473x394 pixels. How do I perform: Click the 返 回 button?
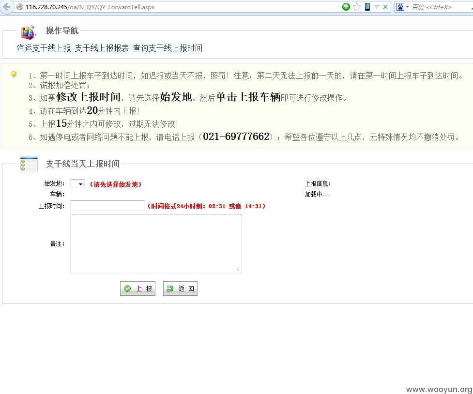click(x=180, y=288)
